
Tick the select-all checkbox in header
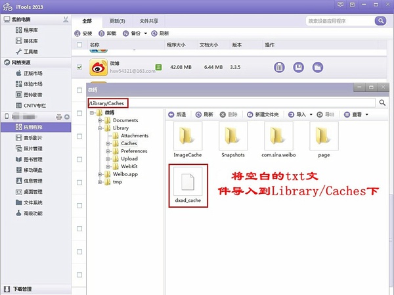(x=79, y=45)
